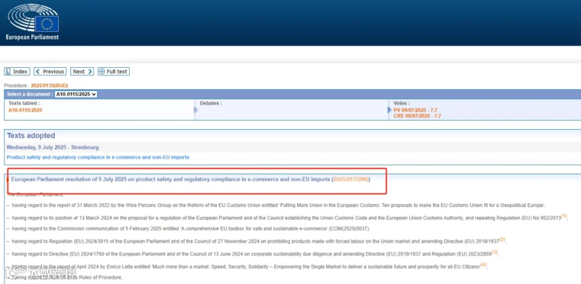Viewport: 581px width, 284px height.
Task: Click the arrow before Votes column
Action: [x=389, y=110]
